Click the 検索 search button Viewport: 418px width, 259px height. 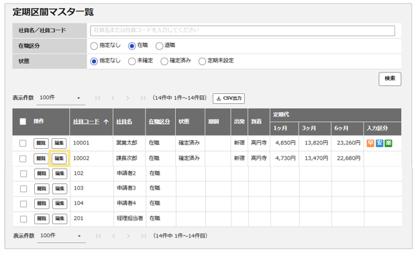390,79
